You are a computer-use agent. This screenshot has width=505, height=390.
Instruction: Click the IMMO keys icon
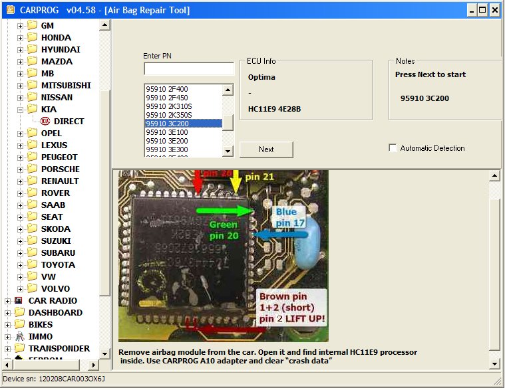point(19,336)
